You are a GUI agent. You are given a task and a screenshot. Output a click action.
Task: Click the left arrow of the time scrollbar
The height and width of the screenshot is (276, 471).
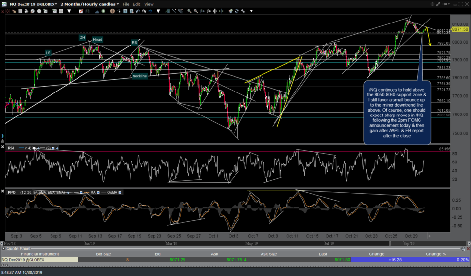[2, 243]
